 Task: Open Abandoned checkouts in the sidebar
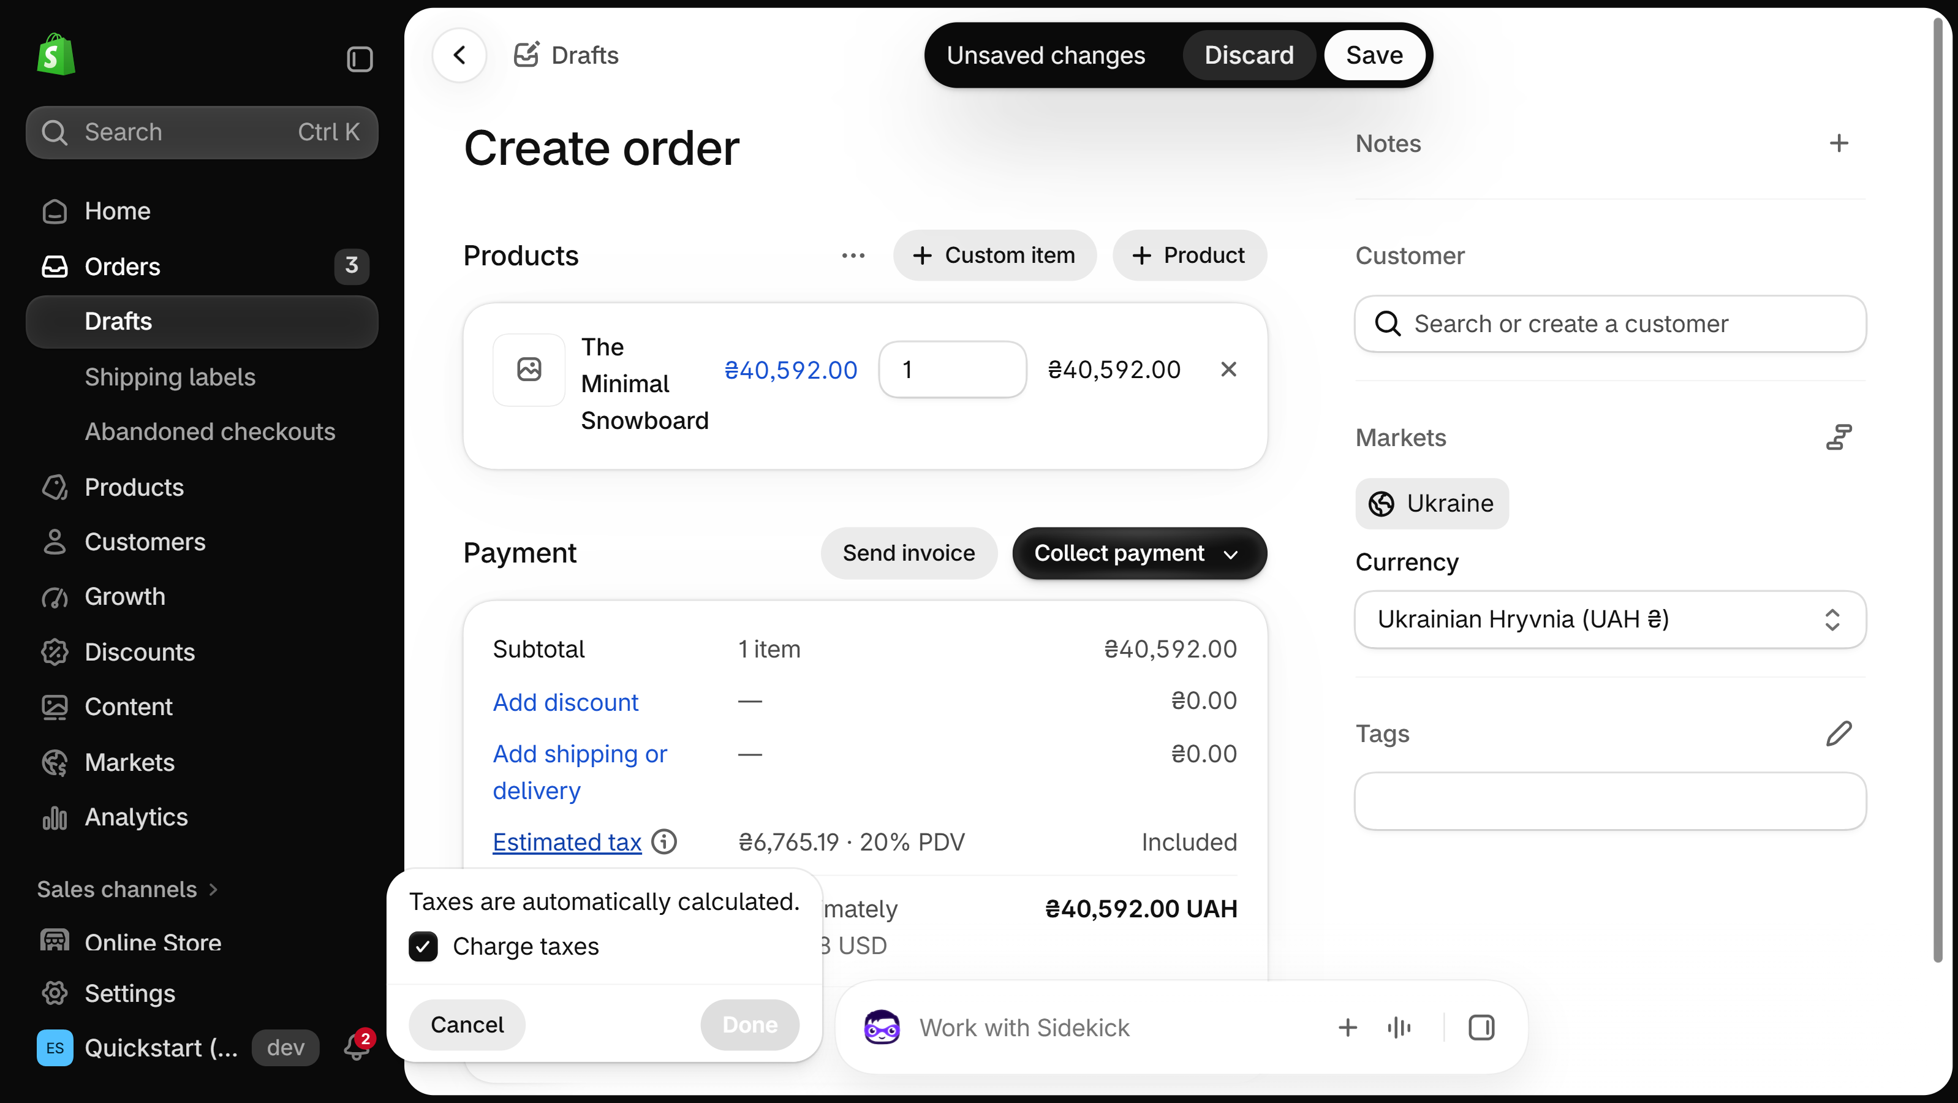(x=202, y=431)
